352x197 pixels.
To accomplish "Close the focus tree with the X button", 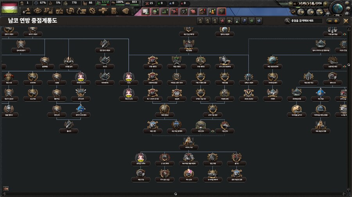I will click(346, 21).
